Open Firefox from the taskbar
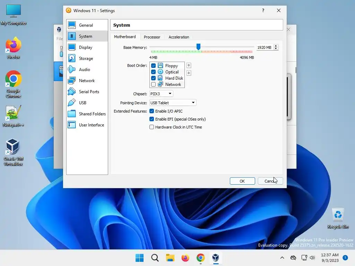Viewport: 355px width, 266px height. [x=185, y=258]
